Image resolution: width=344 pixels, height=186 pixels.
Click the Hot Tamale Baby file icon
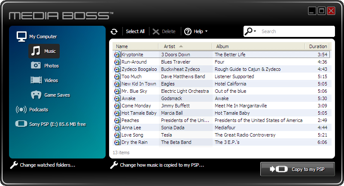point(117,113)
